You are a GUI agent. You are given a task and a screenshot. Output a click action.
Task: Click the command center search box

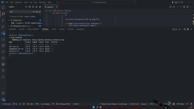(100, 2)
